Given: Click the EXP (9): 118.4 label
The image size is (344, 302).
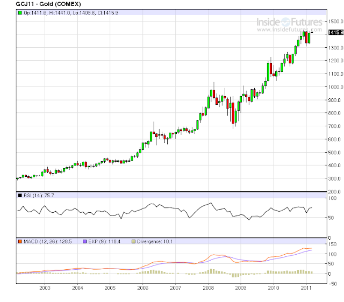Looking at the screenshot, I should tap(104, 241).
